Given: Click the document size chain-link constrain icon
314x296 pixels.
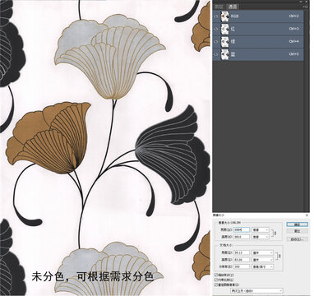Looking at the screenshot, I should pos(279,256).
